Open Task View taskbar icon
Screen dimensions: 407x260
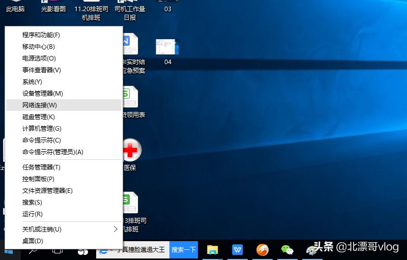[57, 251]
